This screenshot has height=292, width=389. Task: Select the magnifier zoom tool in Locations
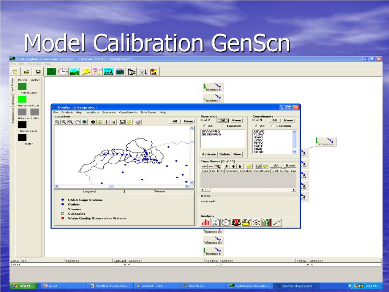pyautogui.click(x=57, y=122)
